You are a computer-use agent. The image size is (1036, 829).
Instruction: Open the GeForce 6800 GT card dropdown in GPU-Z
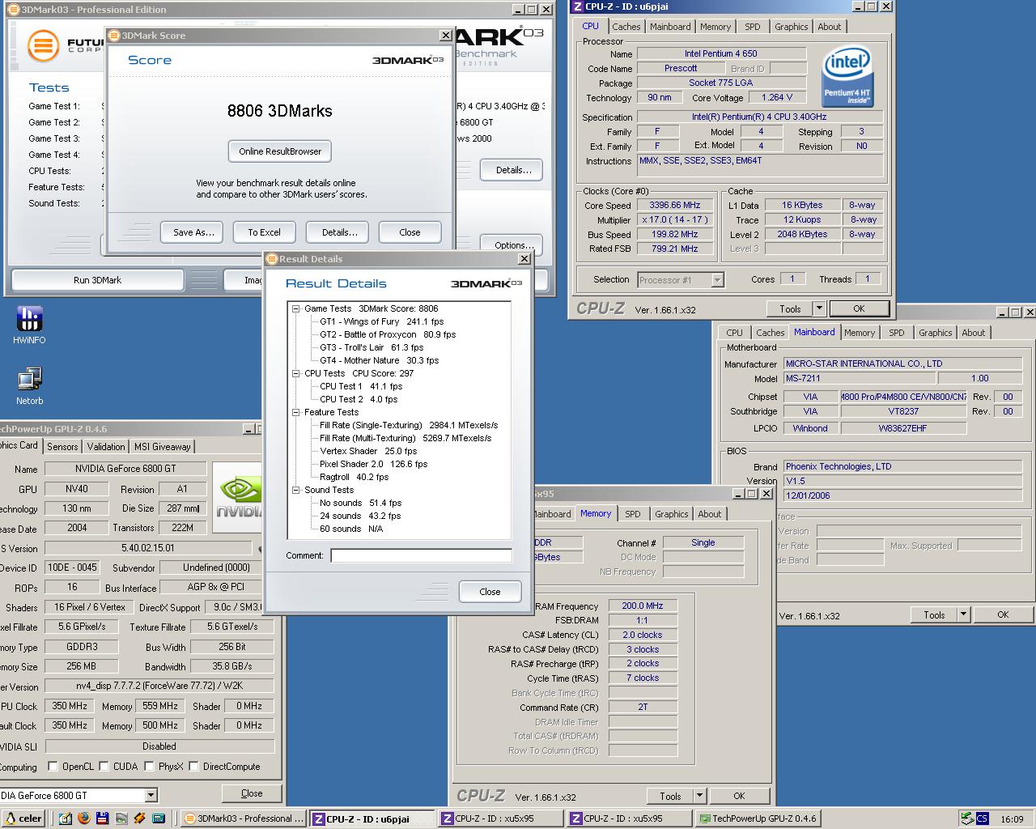tap(151, 795)
